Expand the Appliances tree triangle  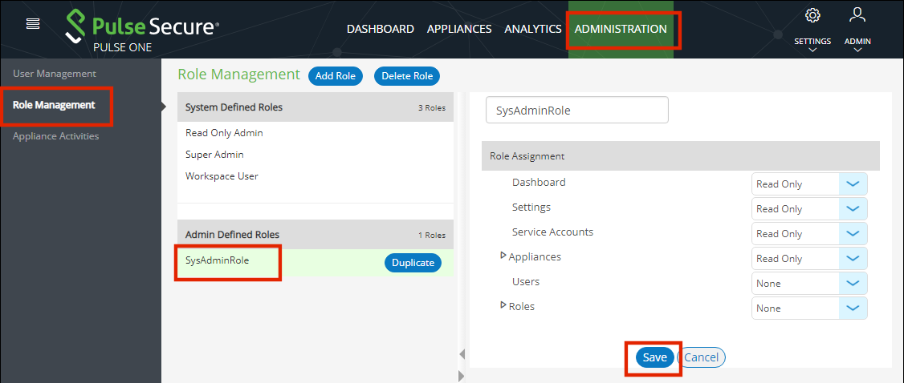point(503,256)
